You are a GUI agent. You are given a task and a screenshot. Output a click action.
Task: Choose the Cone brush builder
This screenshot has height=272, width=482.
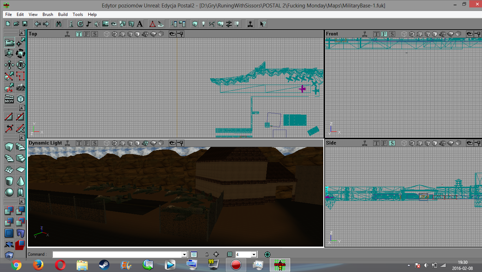[21, 181]
